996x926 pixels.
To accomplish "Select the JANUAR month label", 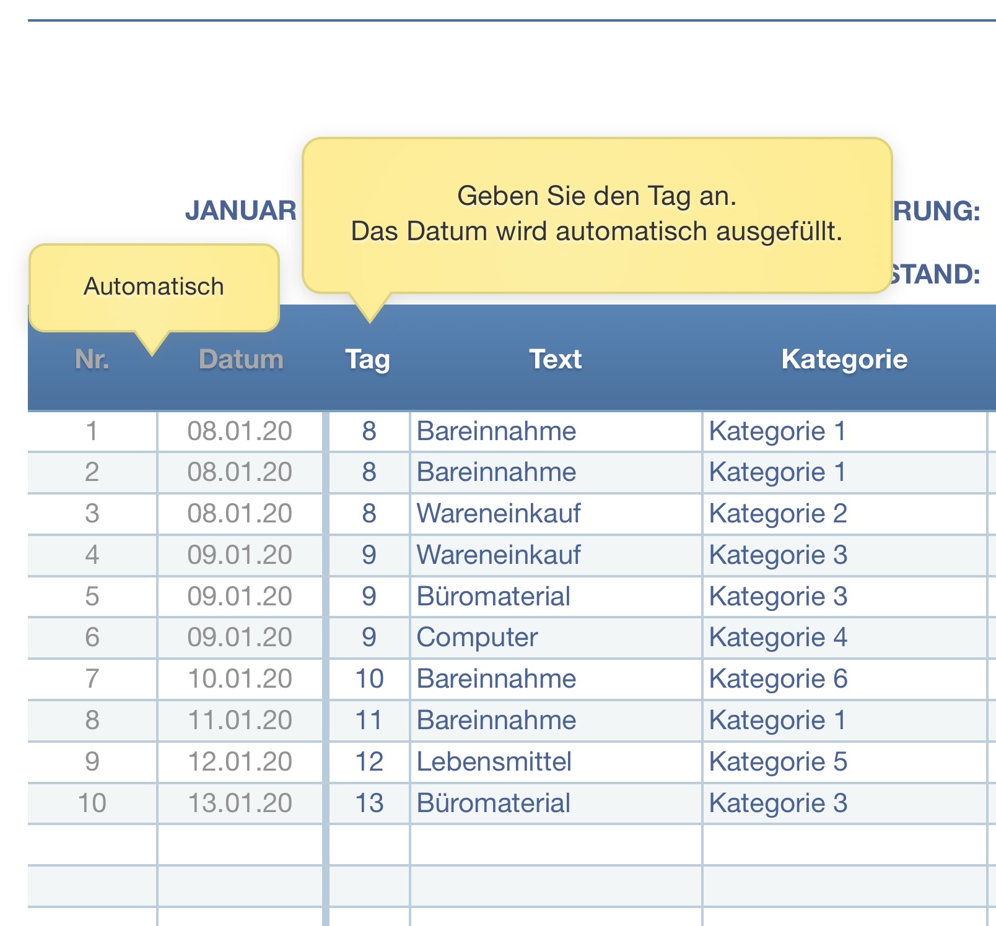I will click(240, 211).
